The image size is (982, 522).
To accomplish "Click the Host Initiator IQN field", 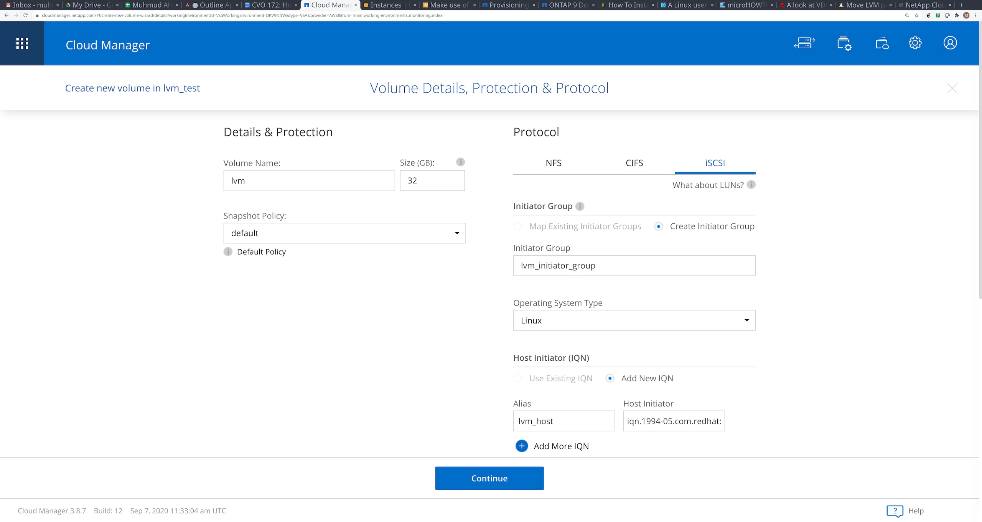I will pyautogui.click(x=674, y=421).
